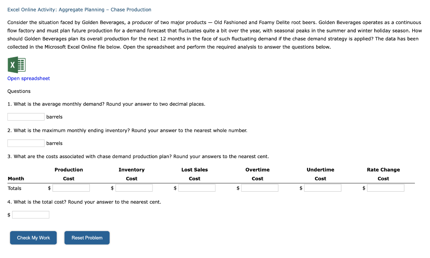Screen dimensions: 430x258
Task: Click the barrels label beside question 1
Action: pyautogui.click(x=54, y=116)
